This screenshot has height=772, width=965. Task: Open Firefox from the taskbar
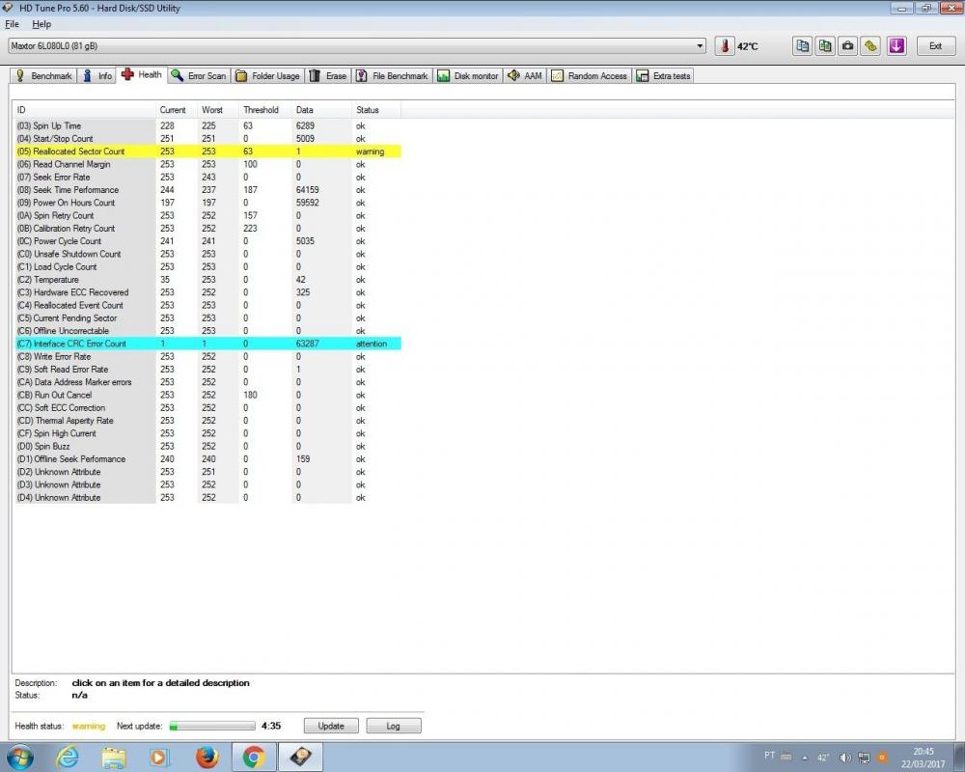point(207,756)
